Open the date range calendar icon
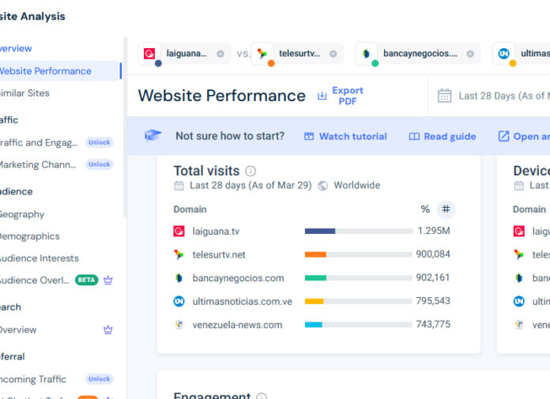550x399 pixels. 444,96
